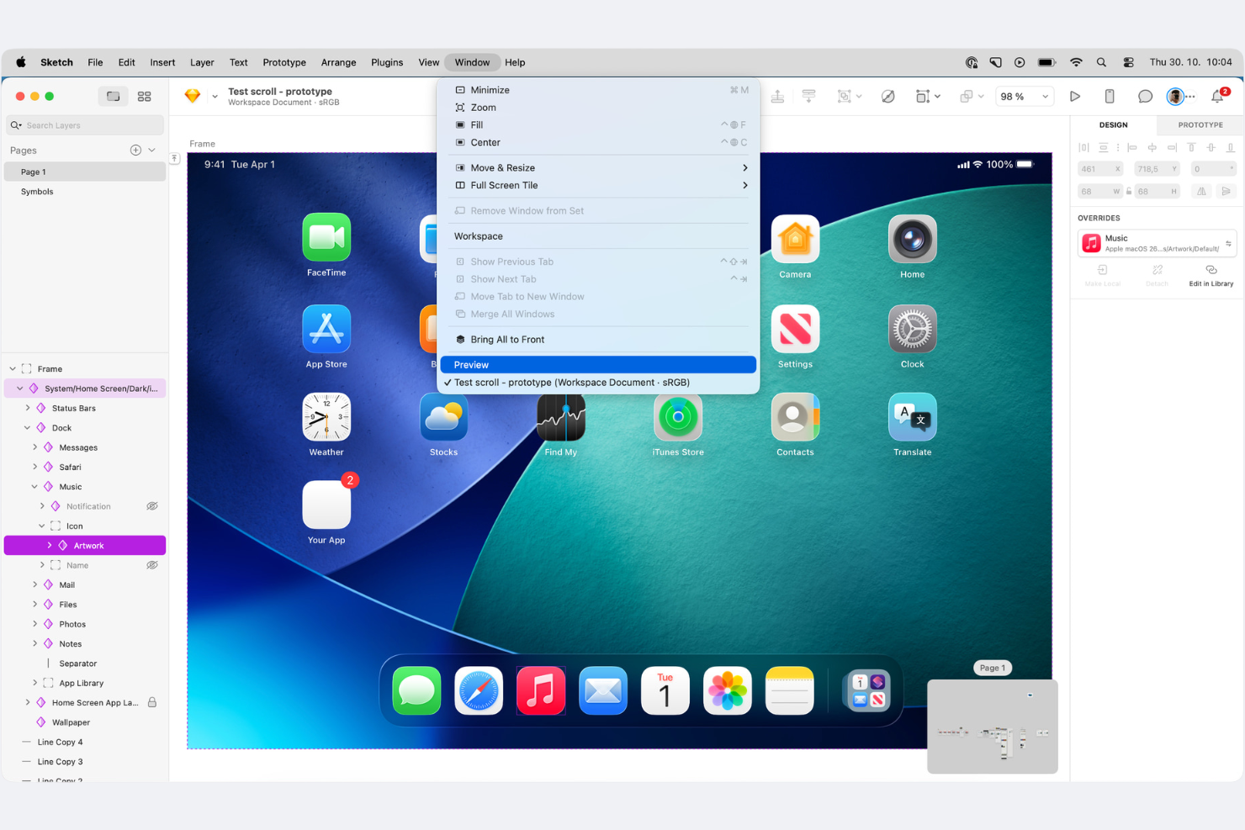Open the Plugins menu
Viewport: 1245px width, 830px height.
387,62
